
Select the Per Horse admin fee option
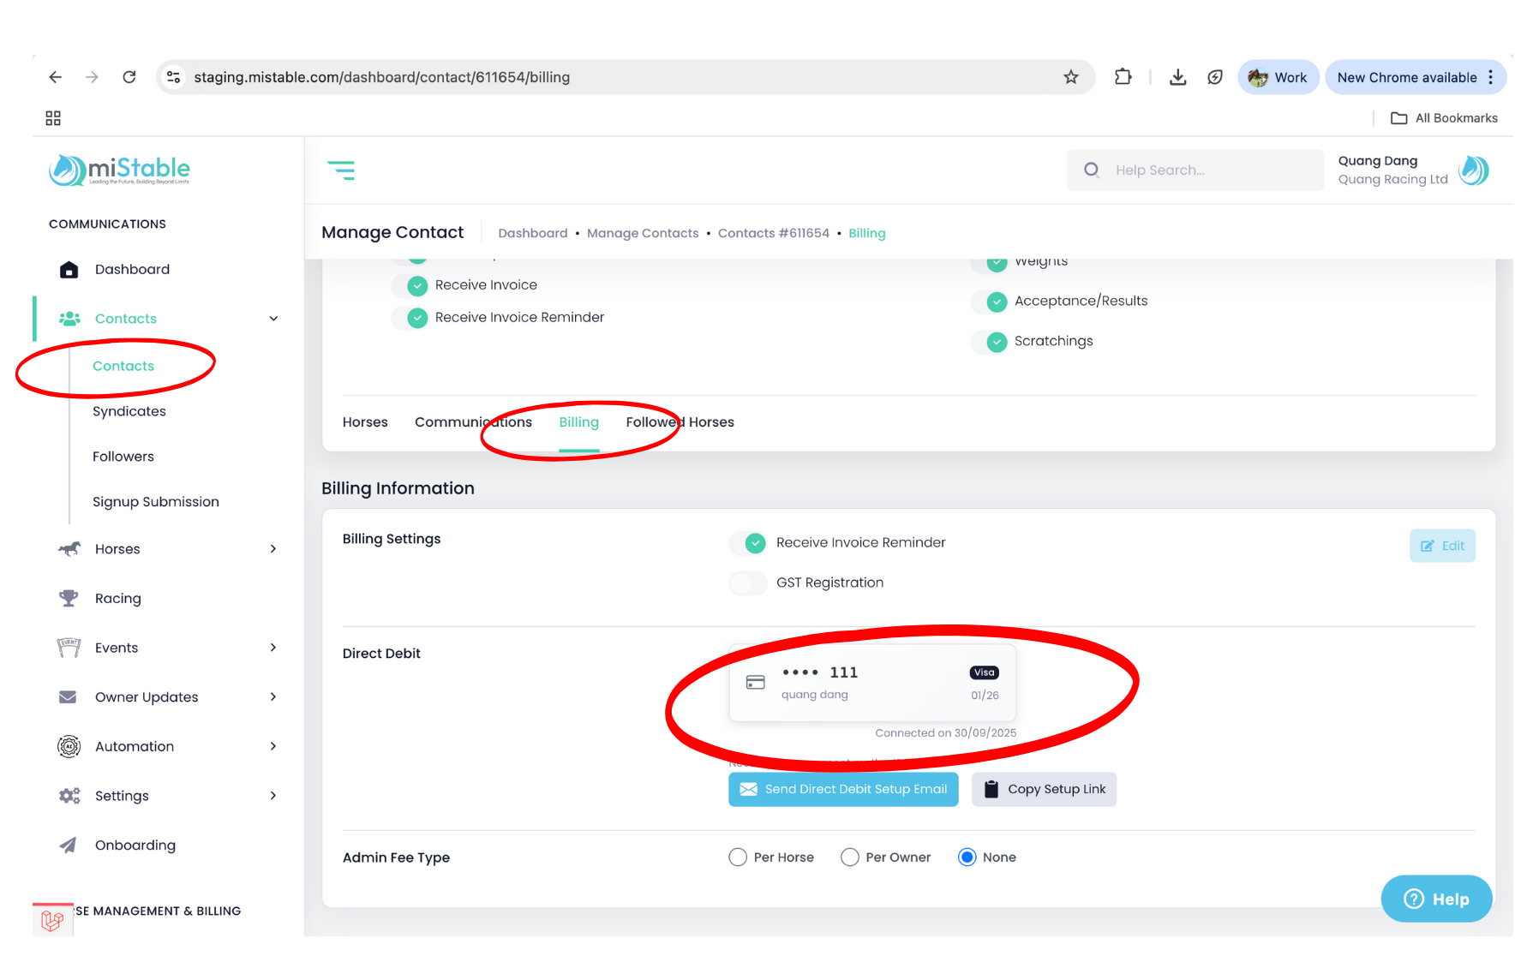click(738, 857)
